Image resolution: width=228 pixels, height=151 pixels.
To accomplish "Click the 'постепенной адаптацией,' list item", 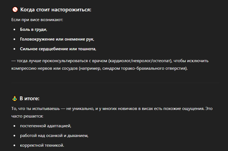I will click(x=46, y=126).
